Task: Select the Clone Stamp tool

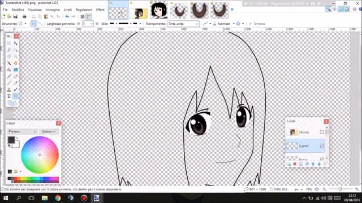Action: [x=9, y=90]
